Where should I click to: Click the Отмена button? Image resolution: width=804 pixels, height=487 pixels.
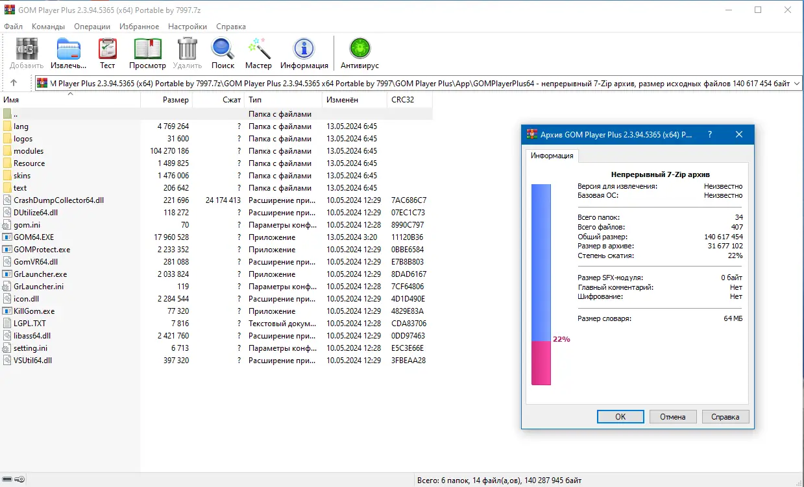click(673, 417)
